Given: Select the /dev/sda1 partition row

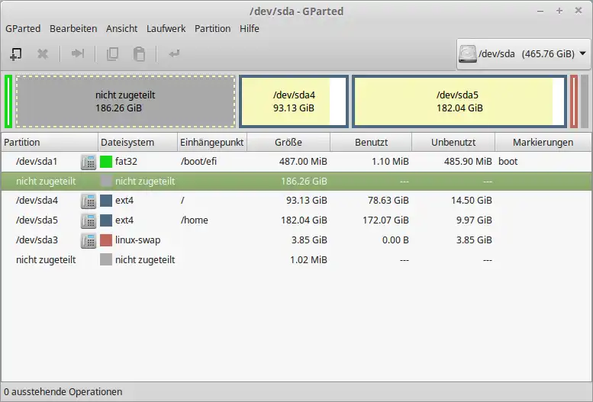Looking at the screenshot, I should [296, 162].
